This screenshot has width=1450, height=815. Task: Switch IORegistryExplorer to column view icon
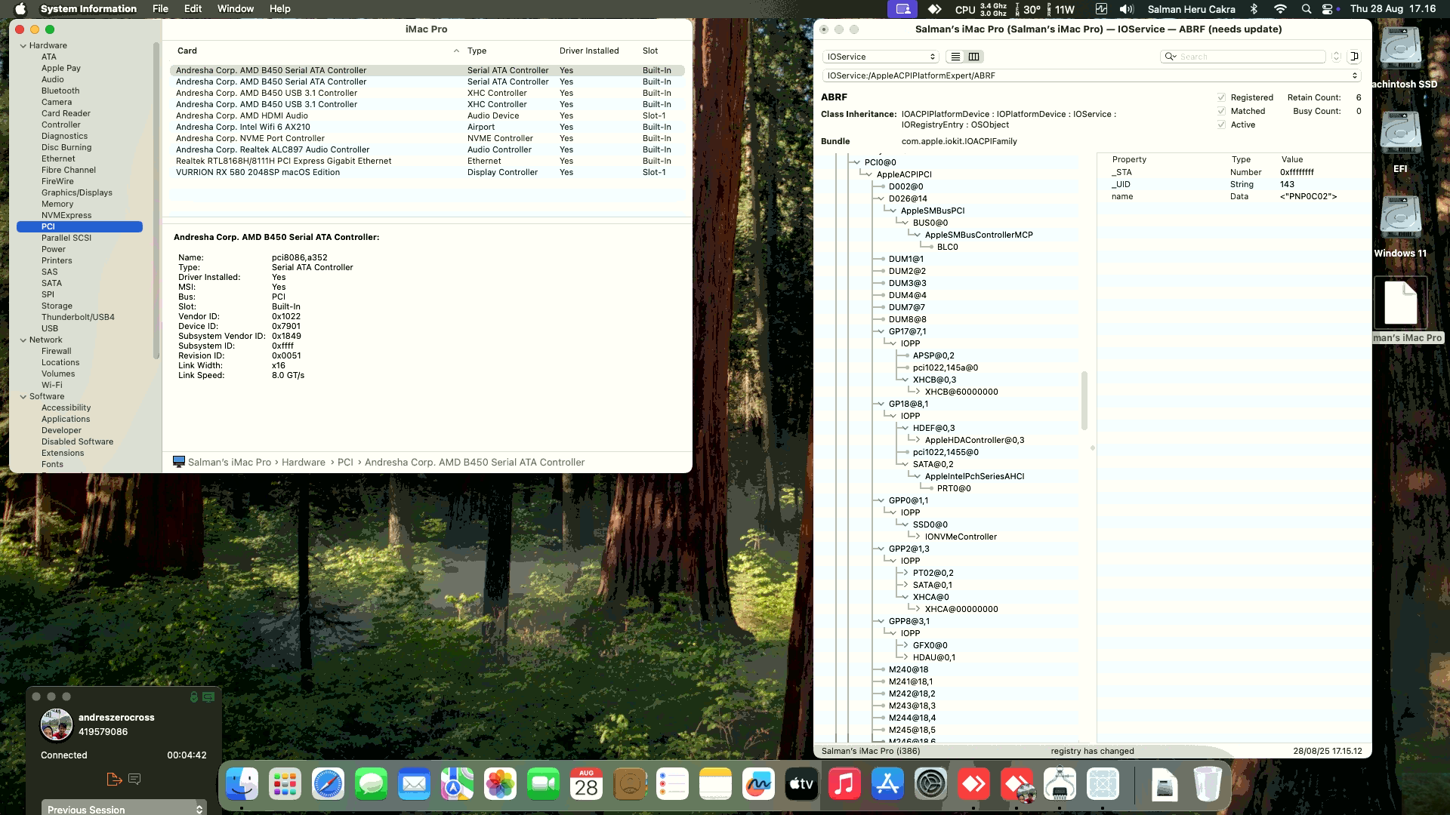[974, 57]
